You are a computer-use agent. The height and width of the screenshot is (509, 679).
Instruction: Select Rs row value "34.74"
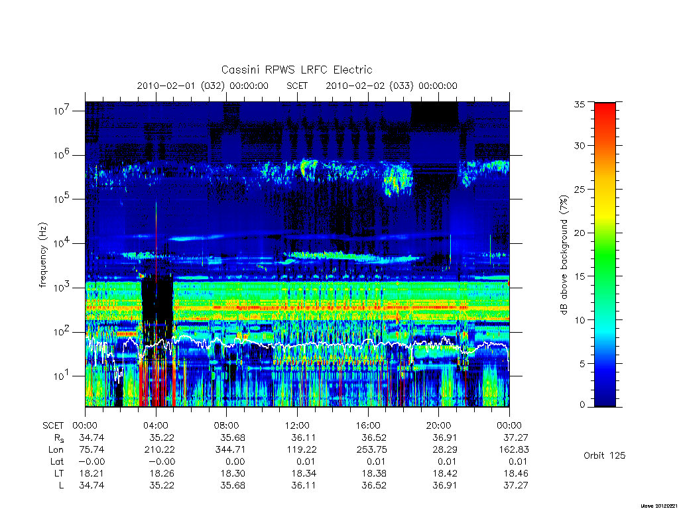(92, 437)
